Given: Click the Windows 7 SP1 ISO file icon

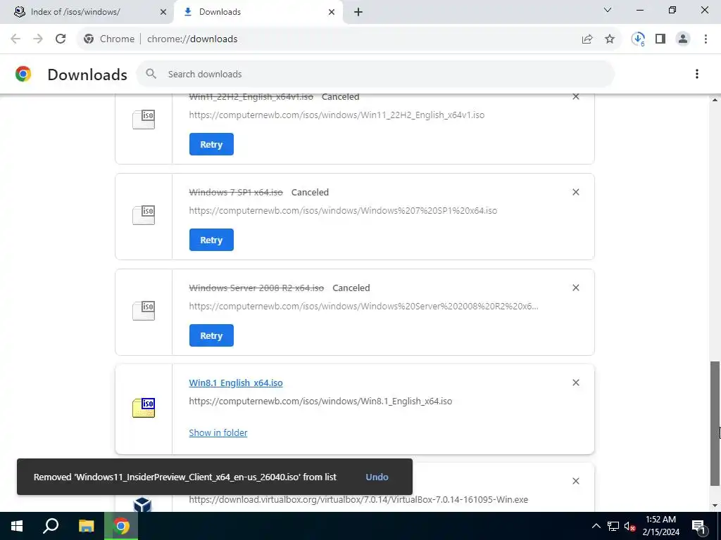Looking at the screenshot, I should (x=144, y=215).
